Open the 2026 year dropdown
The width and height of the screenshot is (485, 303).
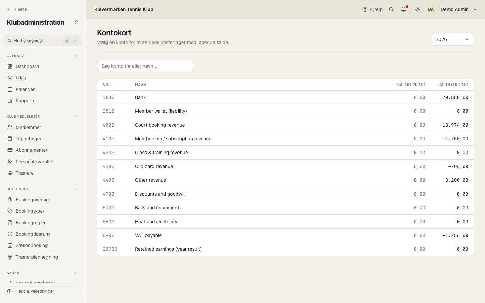tap(453, 39)
